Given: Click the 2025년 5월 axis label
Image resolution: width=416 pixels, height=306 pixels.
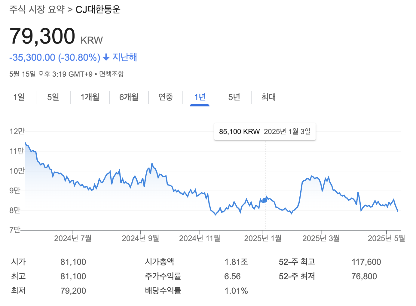Looking at the screenshot, I should pos(387,238).
